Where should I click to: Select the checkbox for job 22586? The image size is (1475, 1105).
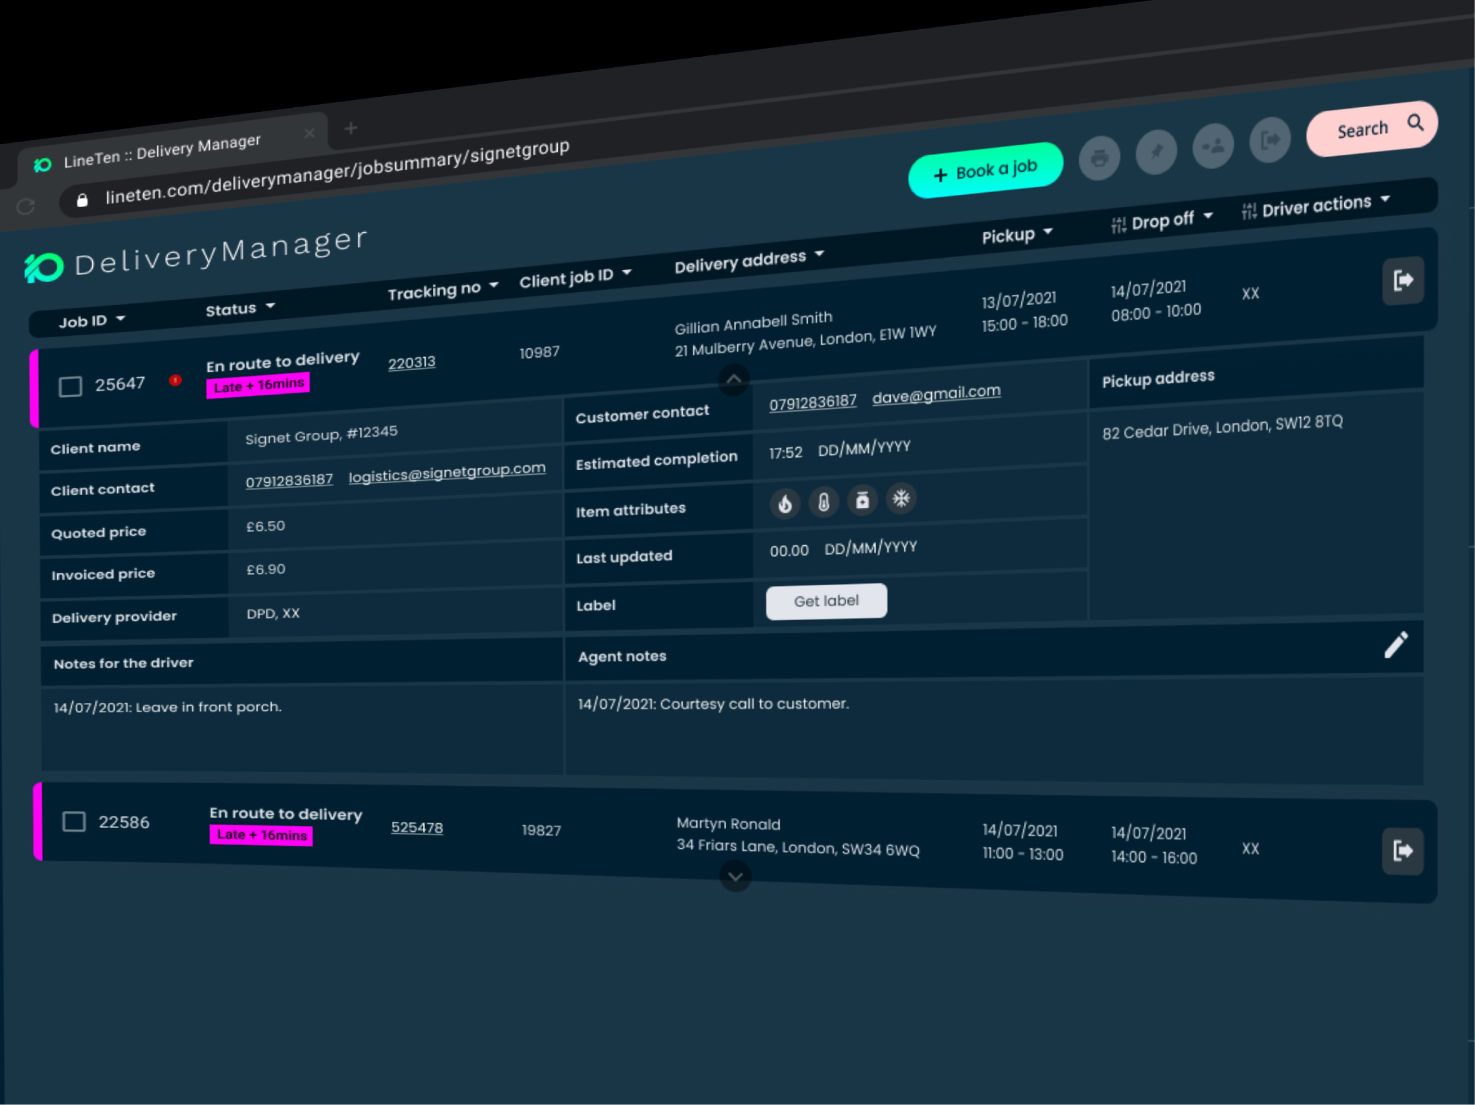[x=74, y=822]
